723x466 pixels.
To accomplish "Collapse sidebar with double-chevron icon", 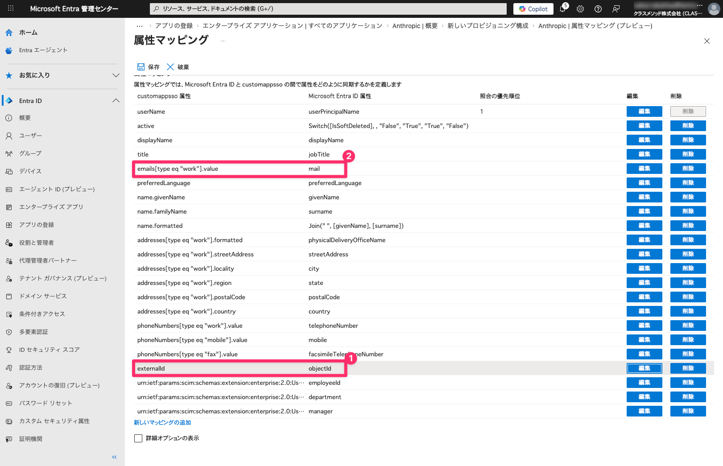I will (114, 457).
